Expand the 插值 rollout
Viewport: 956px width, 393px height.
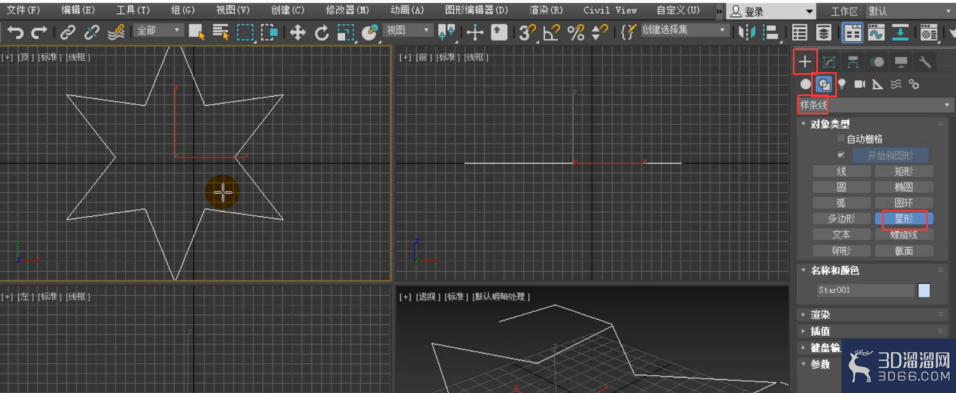[874, 331]
